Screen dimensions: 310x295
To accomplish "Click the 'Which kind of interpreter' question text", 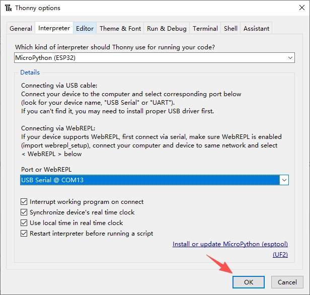I will 115,47.
